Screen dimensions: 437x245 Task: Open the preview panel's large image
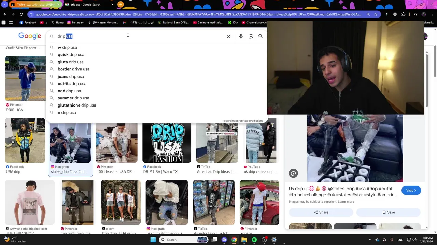(x=355, y=148)
